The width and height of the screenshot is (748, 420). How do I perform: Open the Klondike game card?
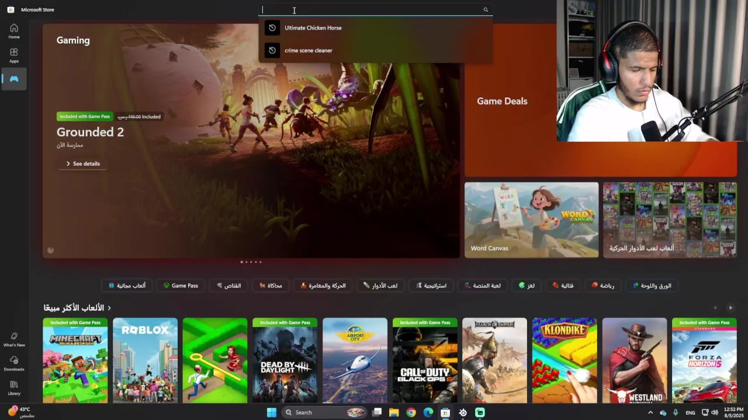coord(565,360)
